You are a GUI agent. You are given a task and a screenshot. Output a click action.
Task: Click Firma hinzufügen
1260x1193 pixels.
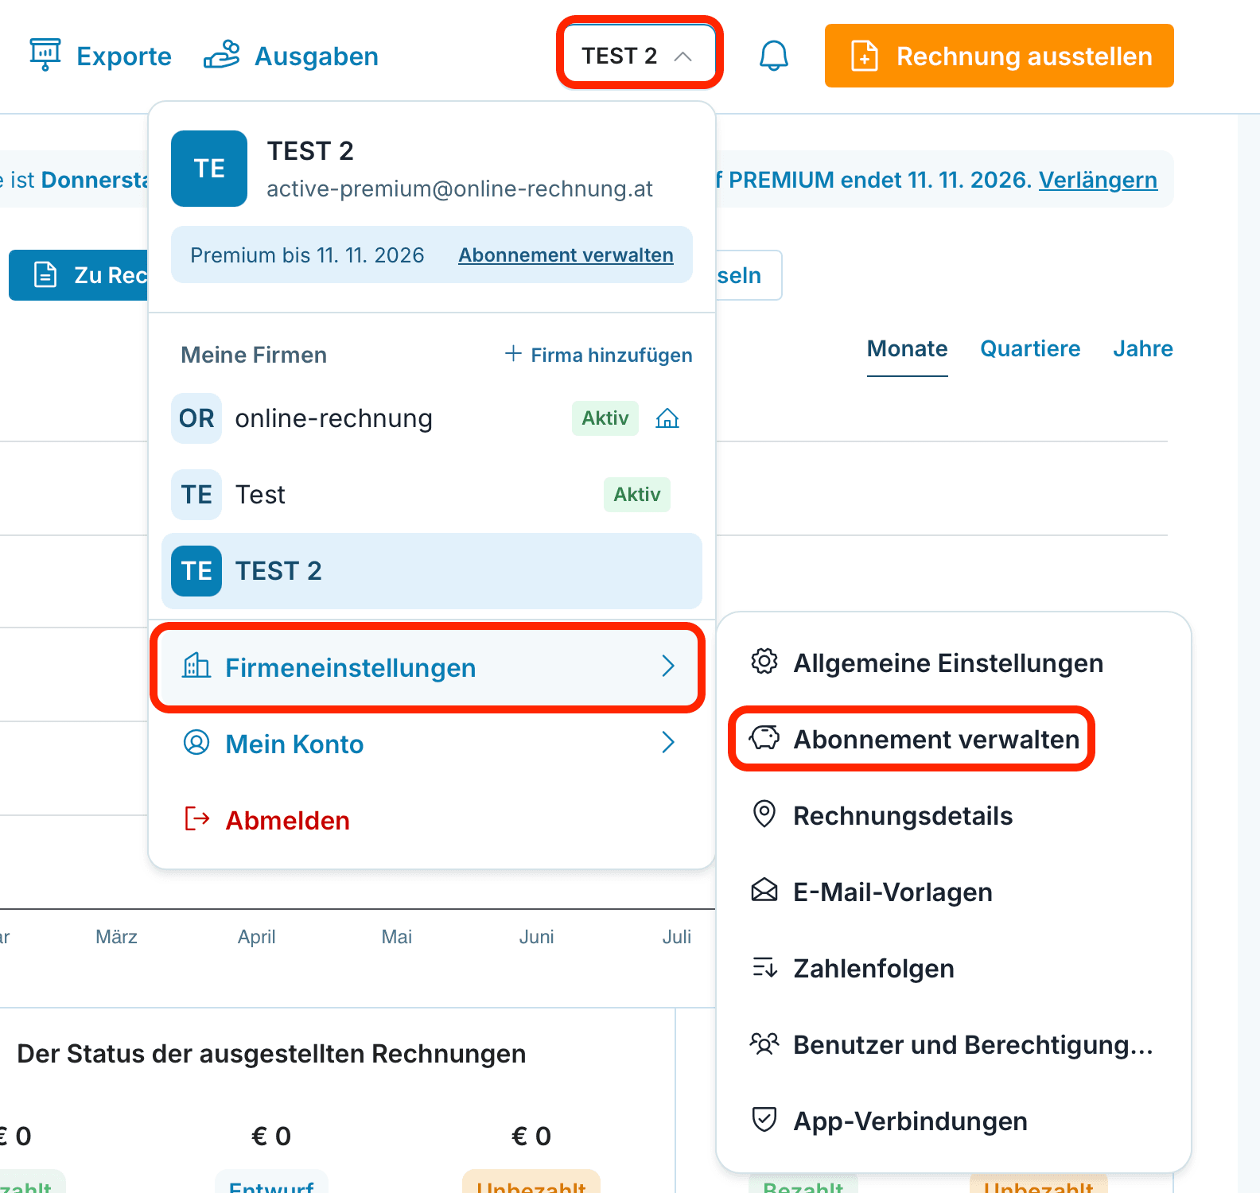pyautogui.click(x=598, y=355)
